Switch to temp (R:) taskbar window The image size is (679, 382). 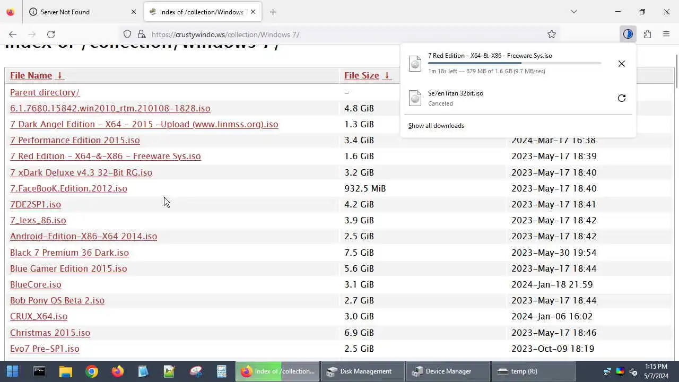(534, 371)
